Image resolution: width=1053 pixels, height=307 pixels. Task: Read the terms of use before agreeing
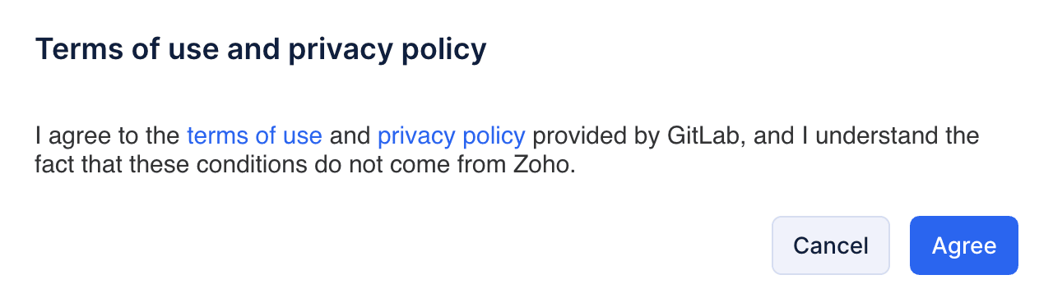[254, 135]
